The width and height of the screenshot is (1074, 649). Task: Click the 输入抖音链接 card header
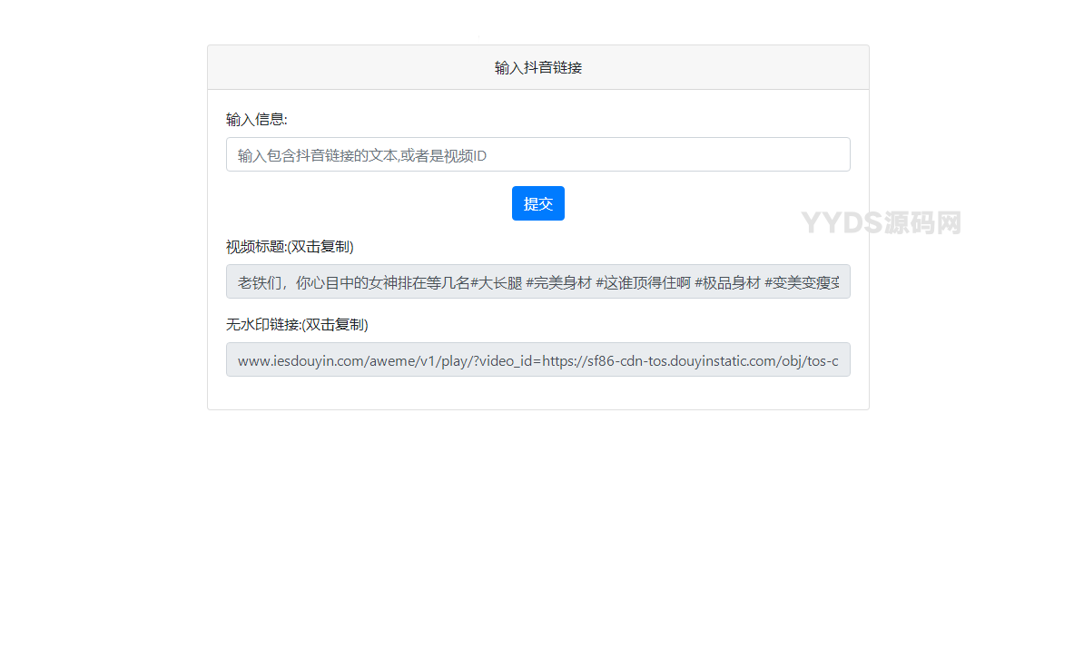(537, 68)
